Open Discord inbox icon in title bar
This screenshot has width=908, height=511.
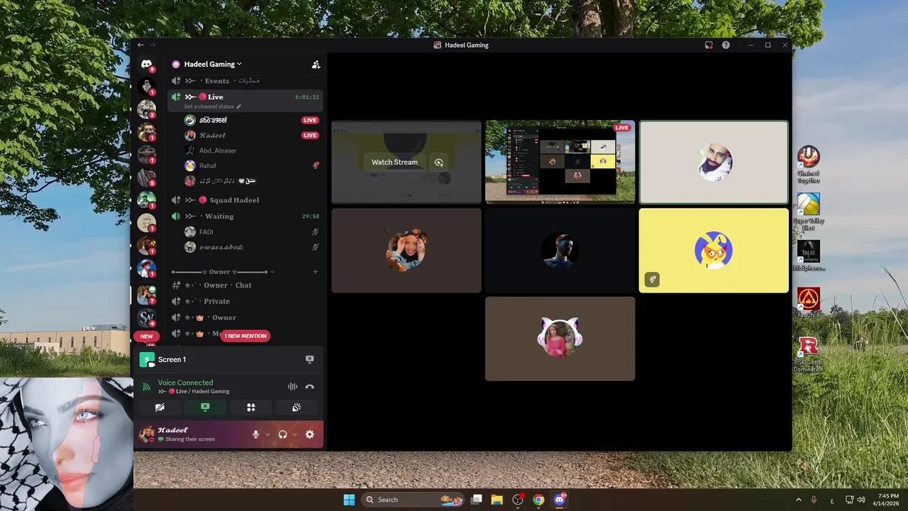pos(708,45)
